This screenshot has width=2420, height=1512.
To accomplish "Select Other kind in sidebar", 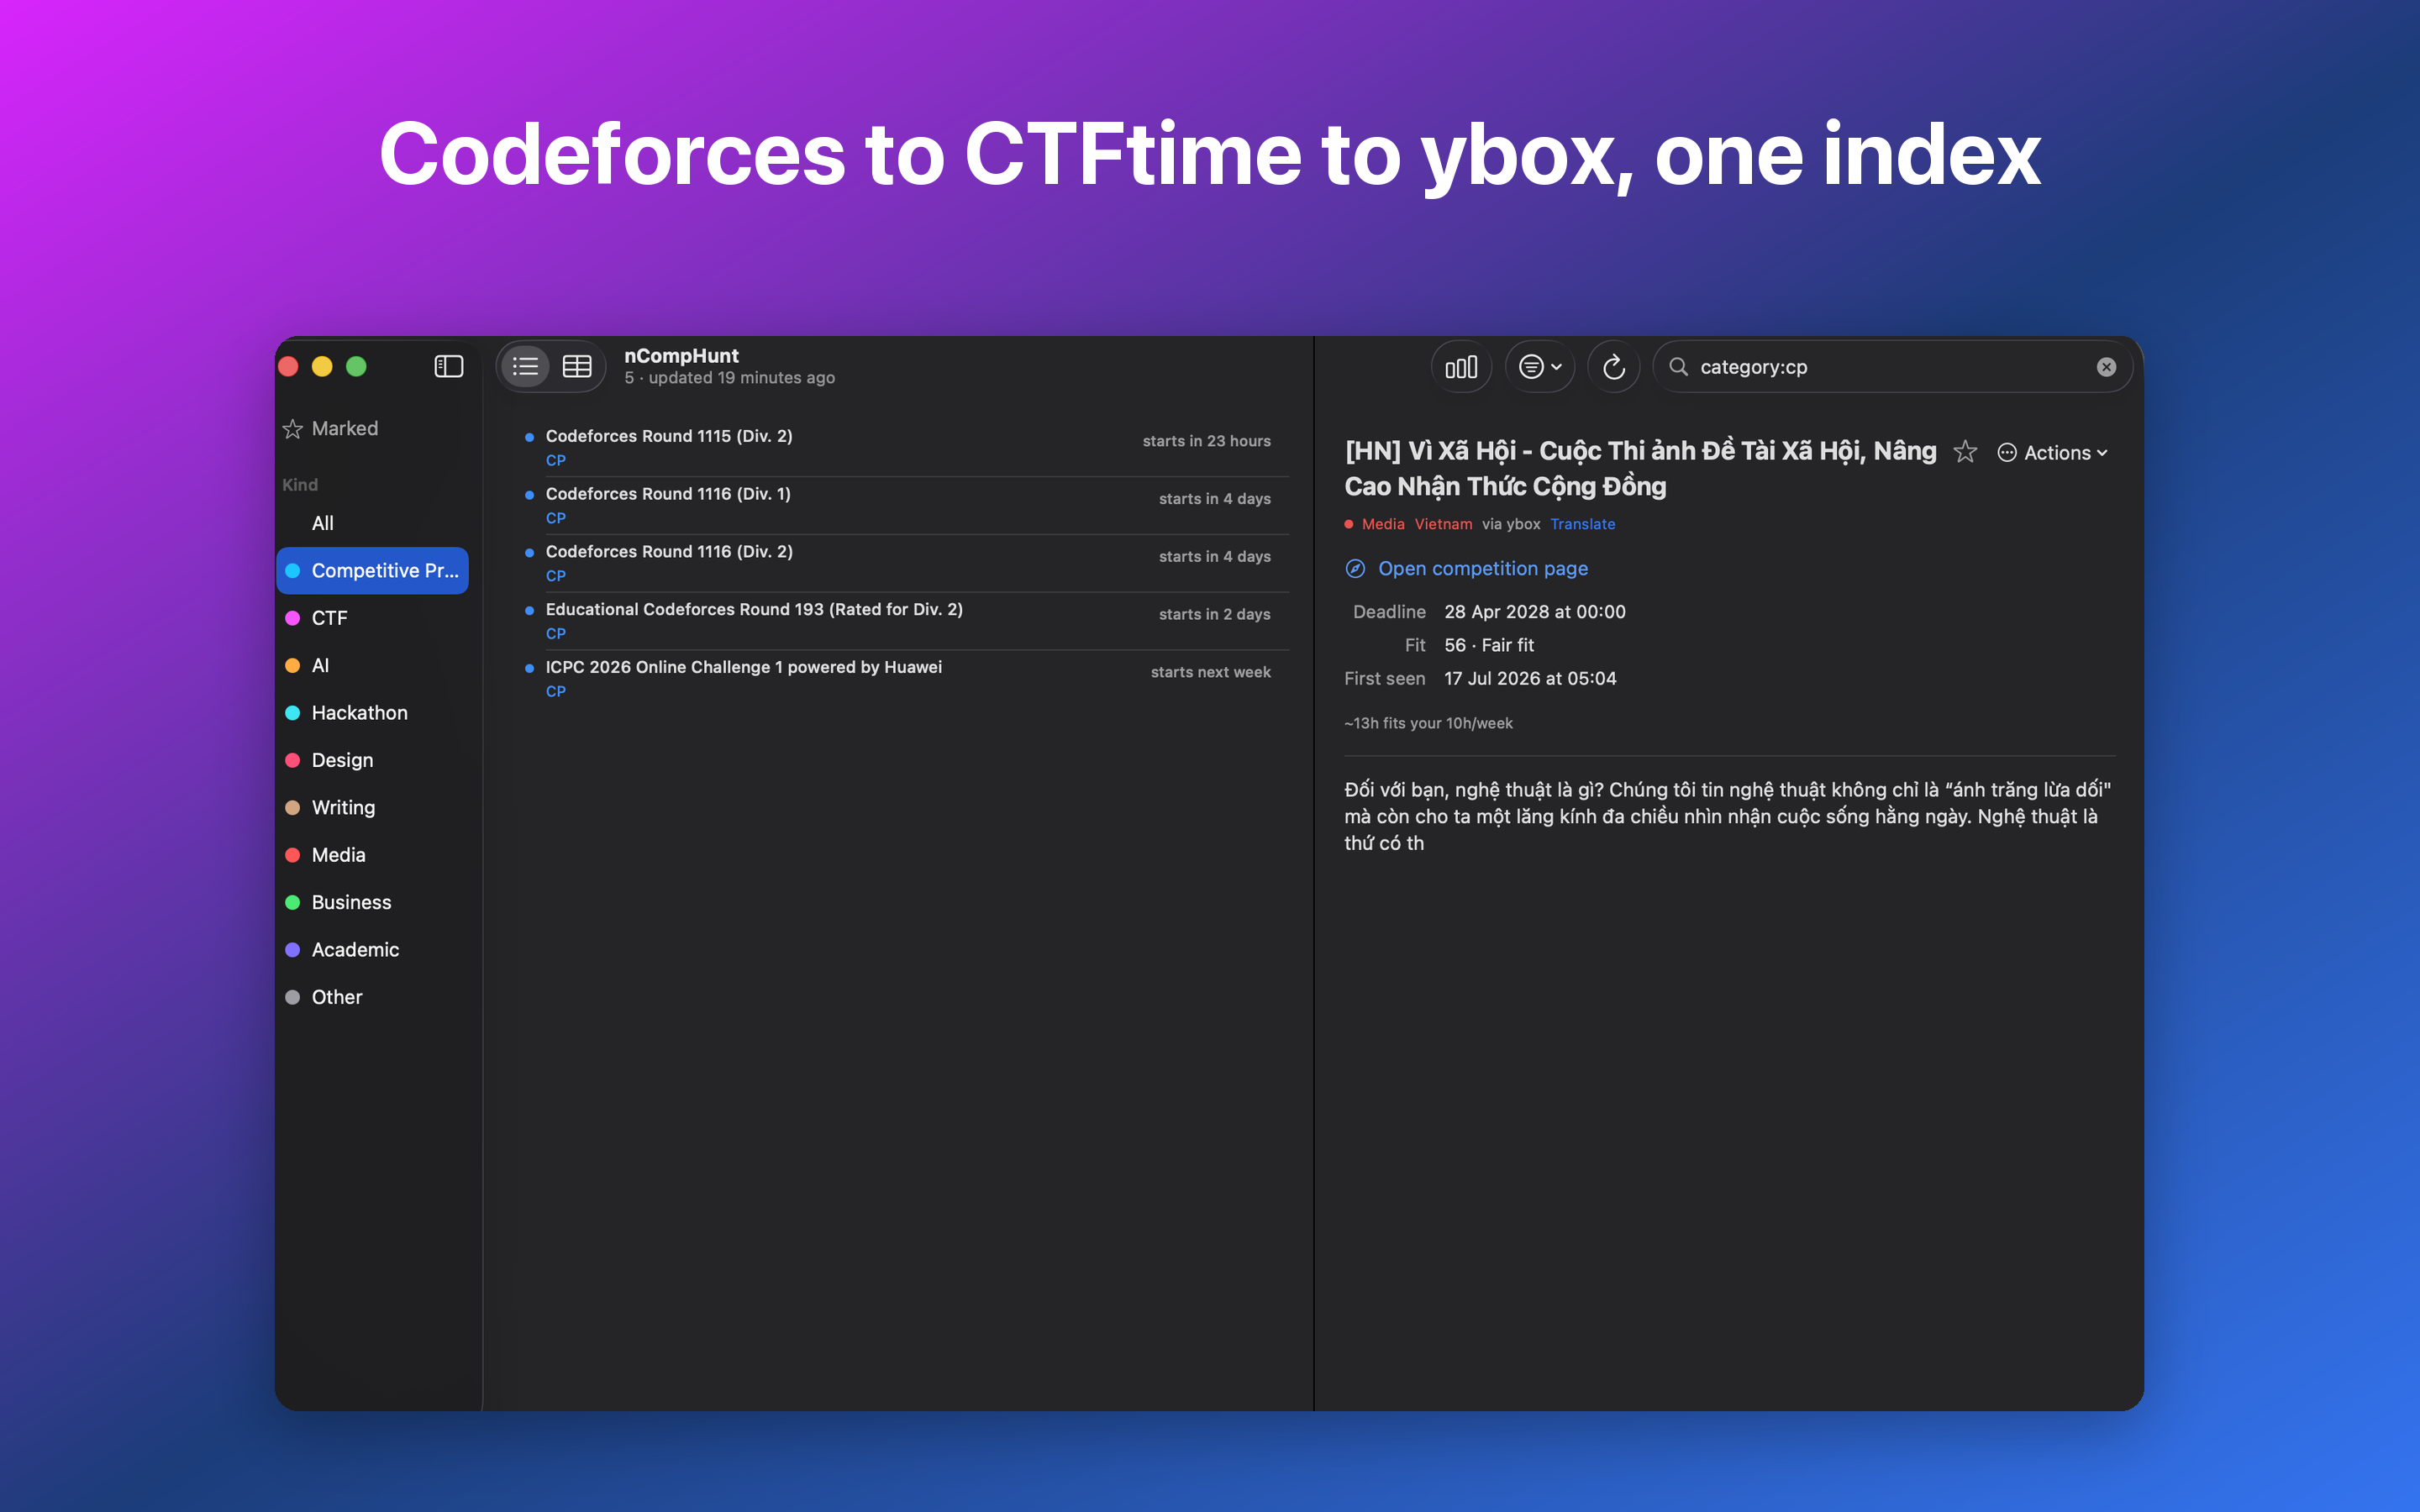I will [372, 997].
